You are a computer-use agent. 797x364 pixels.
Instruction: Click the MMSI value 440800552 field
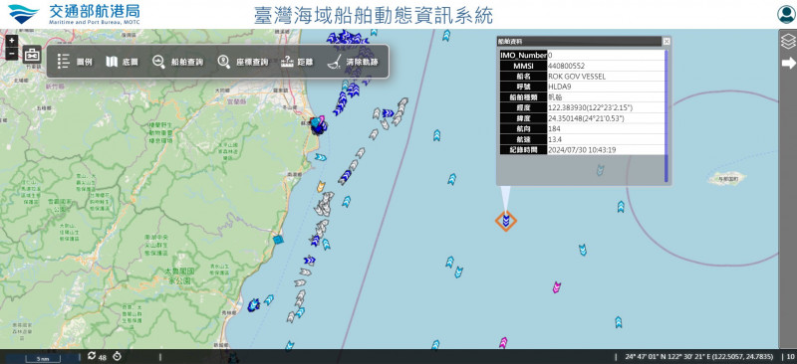point(606,66)
